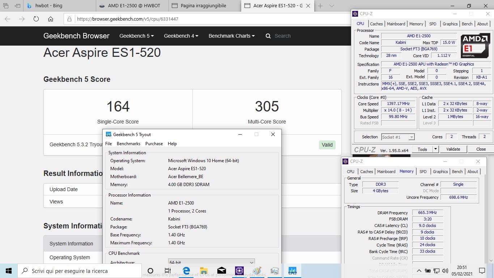Viewport: 494px width, 278px height.
Task: Open File menu in Geekbench 5 Tryout
Action: tap(108, 144)
